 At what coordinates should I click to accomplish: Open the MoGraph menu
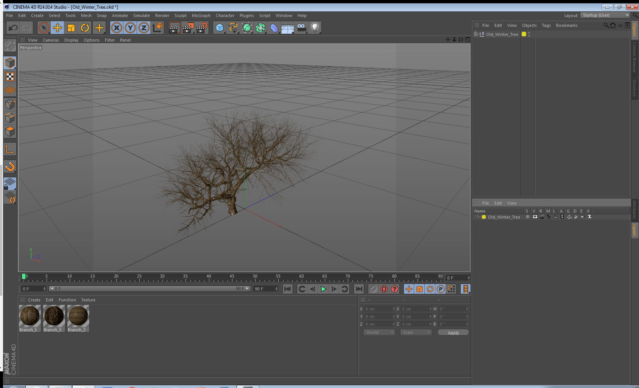click(201, 16)
